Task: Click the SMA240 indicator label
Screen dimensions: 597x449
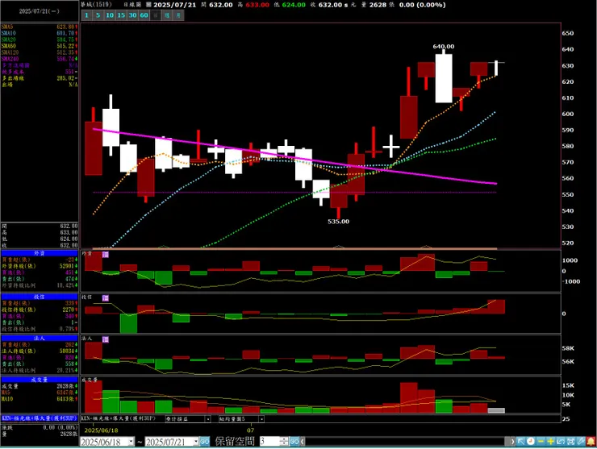Action: point(10,59)
